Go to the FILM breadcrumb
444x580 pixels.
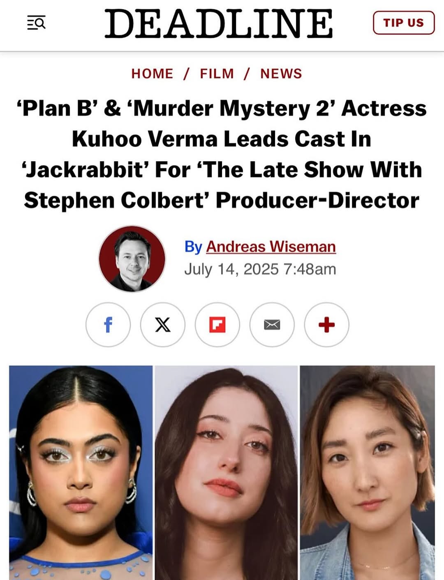tap(217, 74)
